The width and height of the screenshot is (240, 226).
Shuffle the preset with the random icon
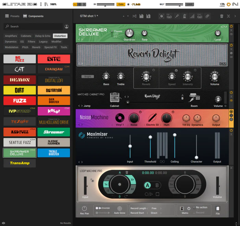pyautogui.click(x=134, y=16)
